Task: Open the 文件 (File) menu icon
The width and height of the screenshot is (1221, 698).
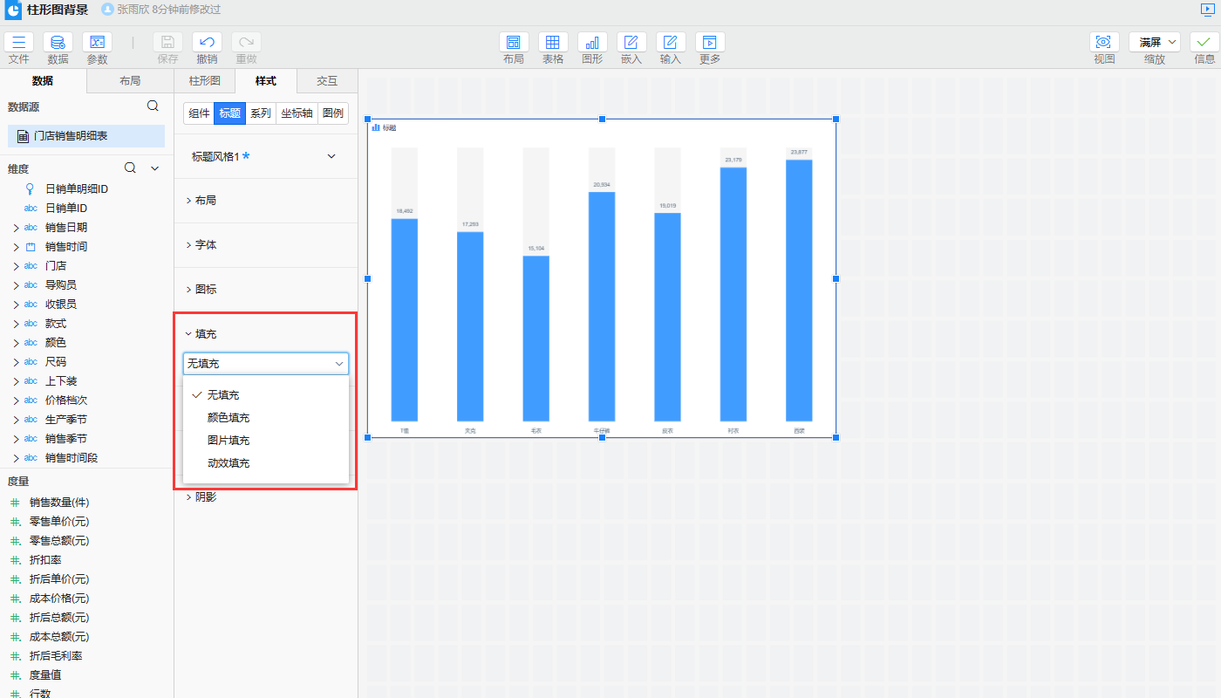Action: (x=19, y=43)
